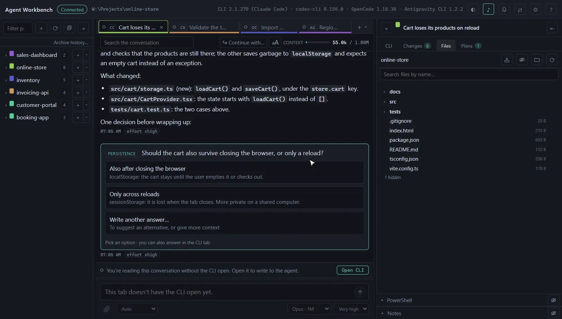Click the paperclip attach icon
The height and width of the screenshot is (319, 562).
point(107,309)
